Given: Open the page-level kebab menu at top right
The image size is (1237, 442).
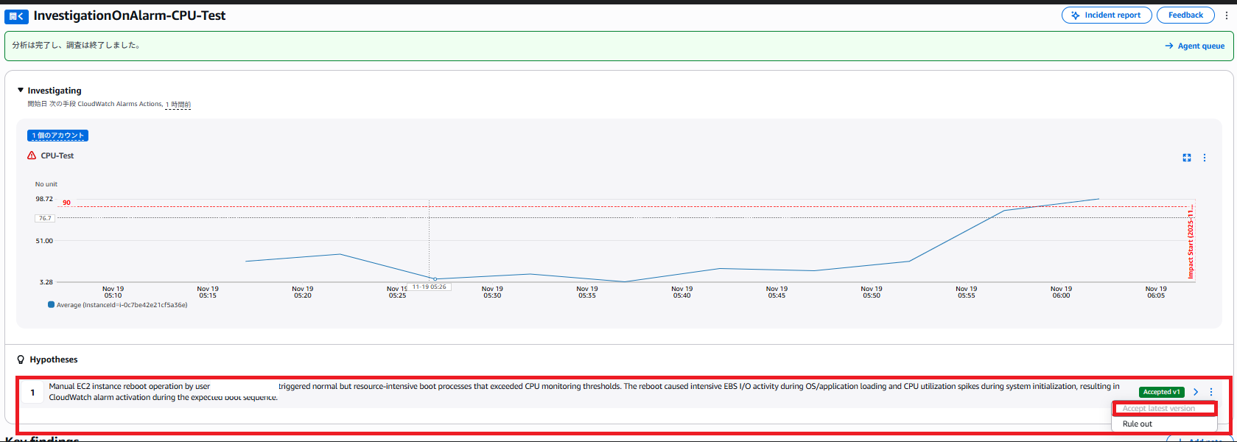Looking at the screenshot, I should [1227, 15].
